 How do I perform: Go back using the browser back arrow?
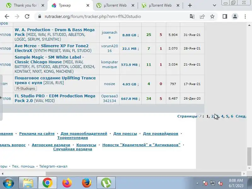point(7,16)
